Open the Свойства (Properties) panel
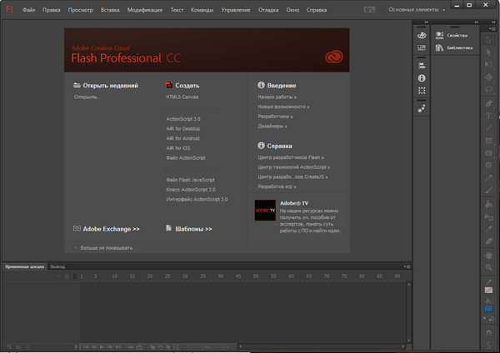The height and width of the screenshot is (353, 500). 458,36
